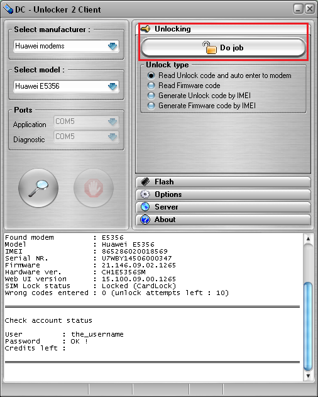This screenshot has width=318, height=397.
Task: Expand the Diagnostic port COM5 dropdown
Action: tap(86, 137)
